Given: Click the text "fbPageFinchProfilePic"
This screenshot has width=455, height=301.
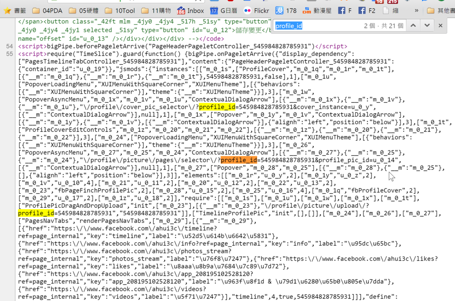Looking at the screenshot, I should (96, 190).
